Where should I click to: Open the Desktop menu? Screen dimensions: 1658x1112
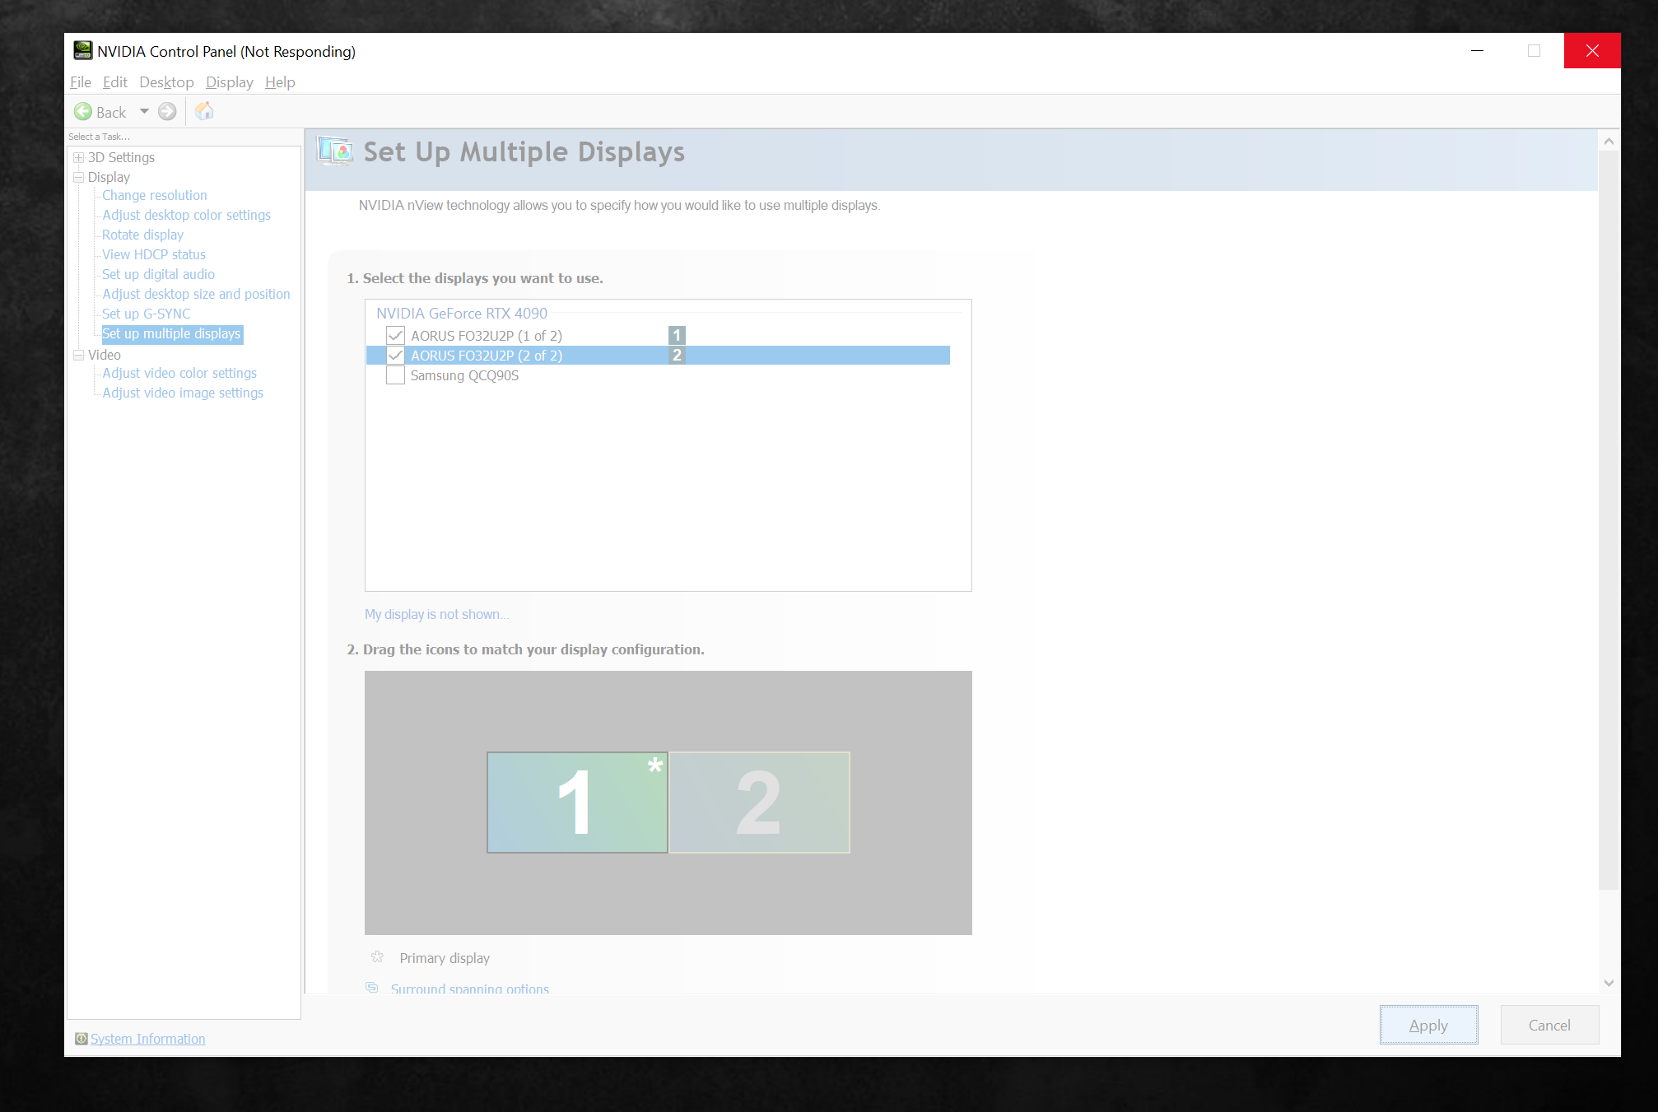pos(166,82)
